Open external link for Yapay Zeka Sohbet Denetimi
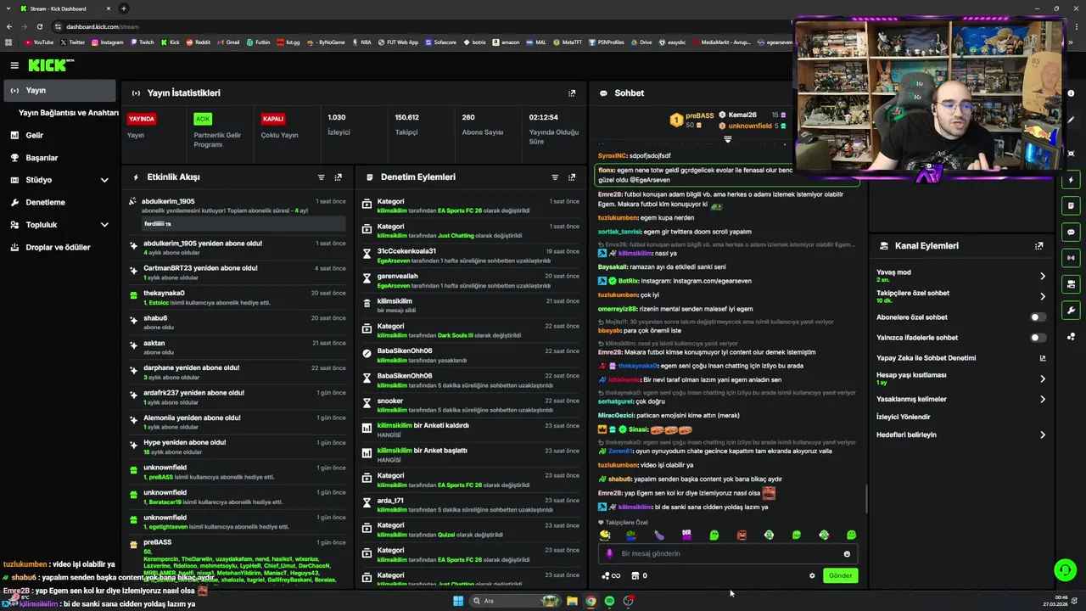 1043,358
